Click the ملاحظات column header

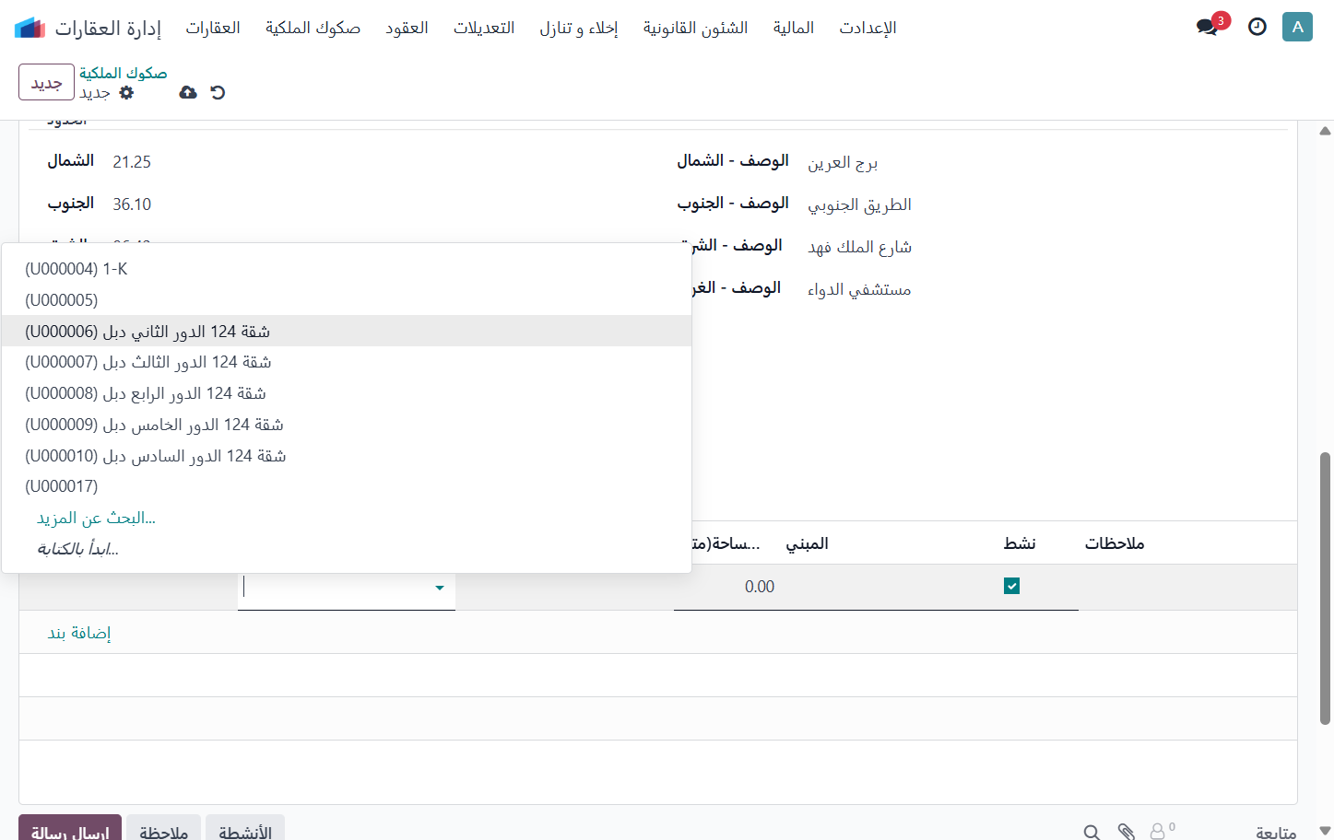click(x=1115, y=543)
